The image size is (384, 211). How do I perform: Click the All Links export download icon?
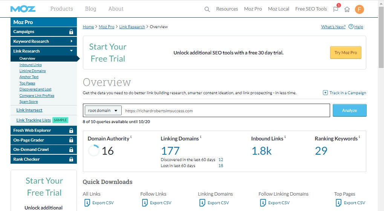(87, 203)
